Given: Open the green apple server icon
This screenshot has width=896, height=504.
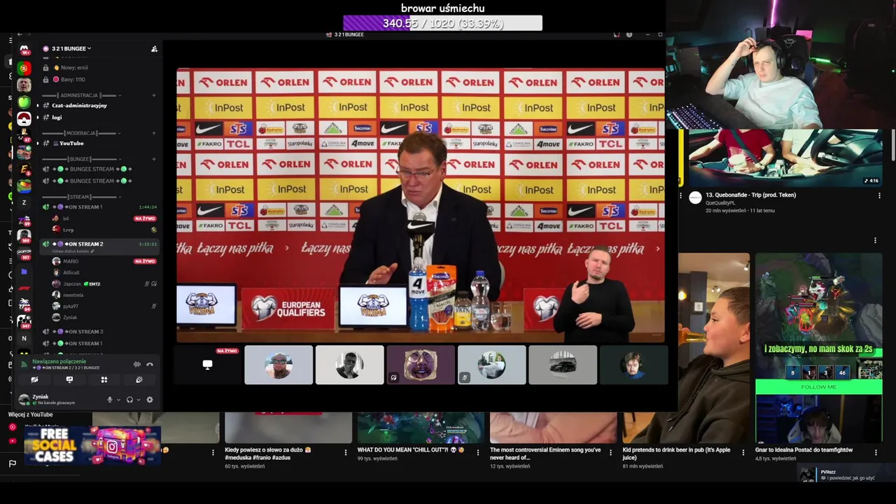Looking at the screenshot, I should coord(24,102).
